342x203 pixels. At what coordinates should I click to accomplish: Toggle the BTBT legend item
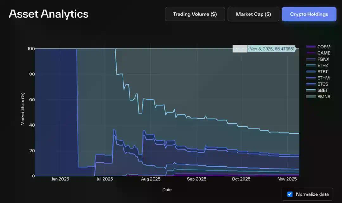click(323, 72)
